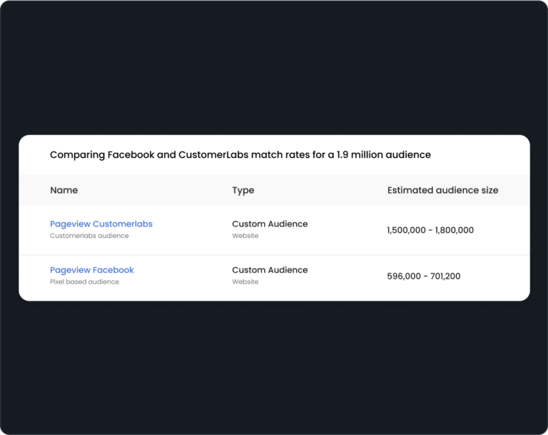Click Website under the Pageview Customerlabs type
This screenshot has width=548, height=435.
(245, 236)
